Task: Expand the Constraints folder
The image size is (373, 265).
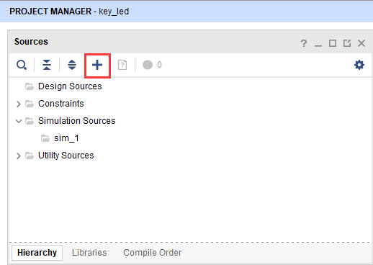Action: click(19, 104)
